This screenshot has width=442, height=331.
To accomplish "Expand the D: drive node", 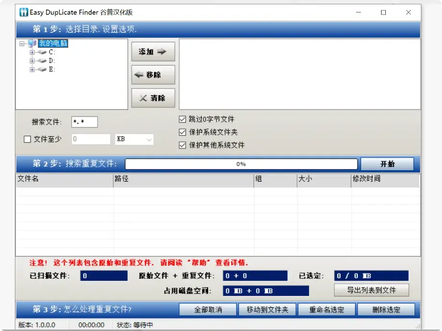I will click(x=32, y=61).
